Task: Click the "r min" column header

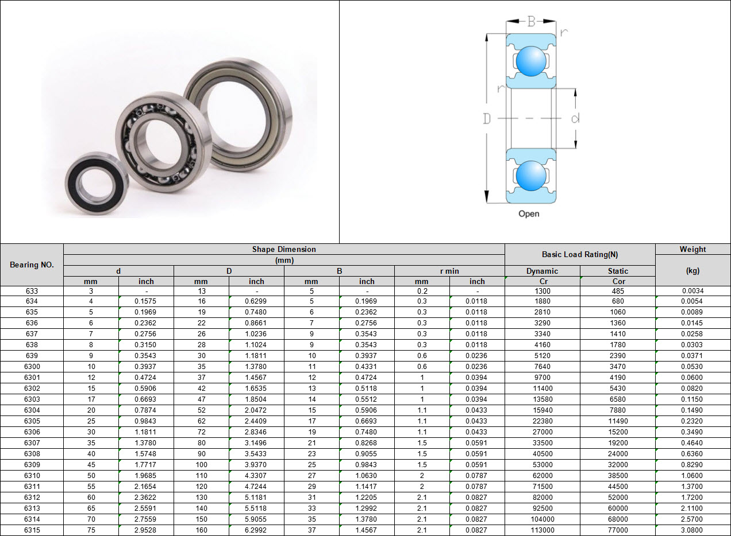Action: pos(449,271)
